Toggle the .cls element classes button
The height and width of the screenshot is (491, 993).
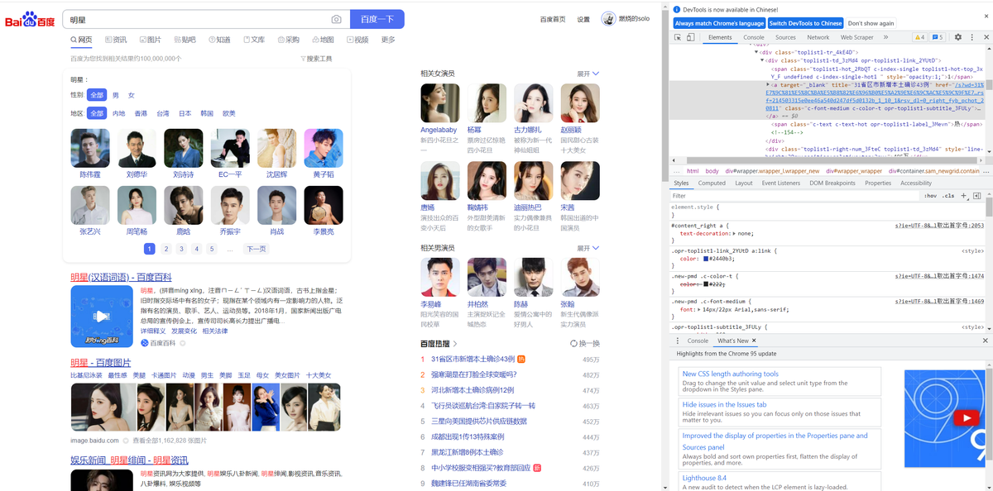[949, 196]
